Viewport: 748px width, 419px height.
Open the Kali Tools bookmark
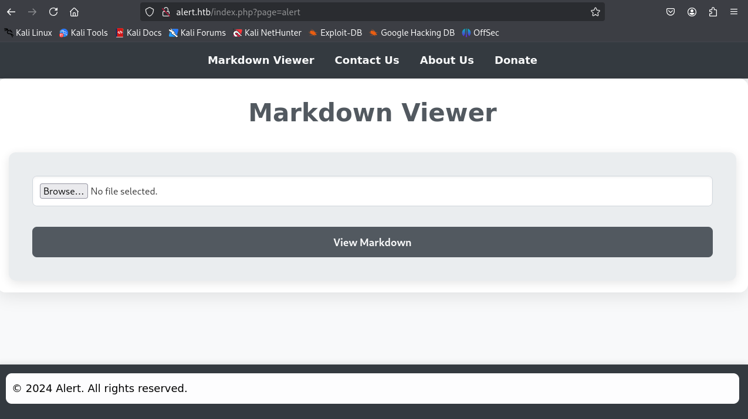click(x=83, y=33)
